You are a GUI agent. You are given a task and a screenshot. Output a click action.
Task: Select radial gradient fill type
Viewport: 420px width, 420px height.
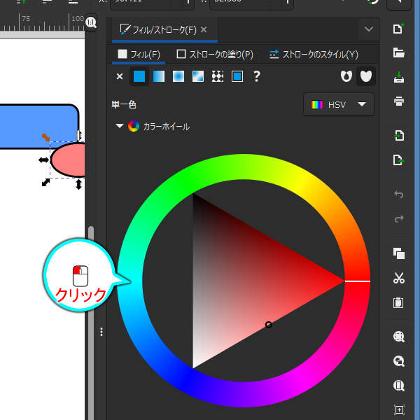[178, 76]
